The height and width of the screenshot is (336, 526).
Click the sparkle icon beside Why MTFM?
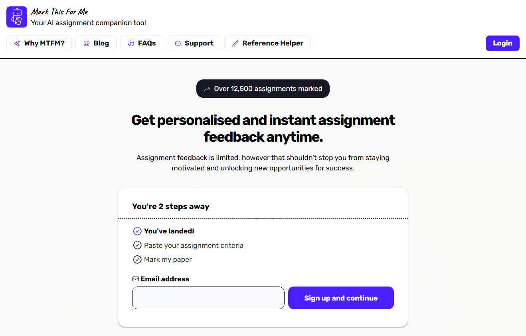(17, 43)
